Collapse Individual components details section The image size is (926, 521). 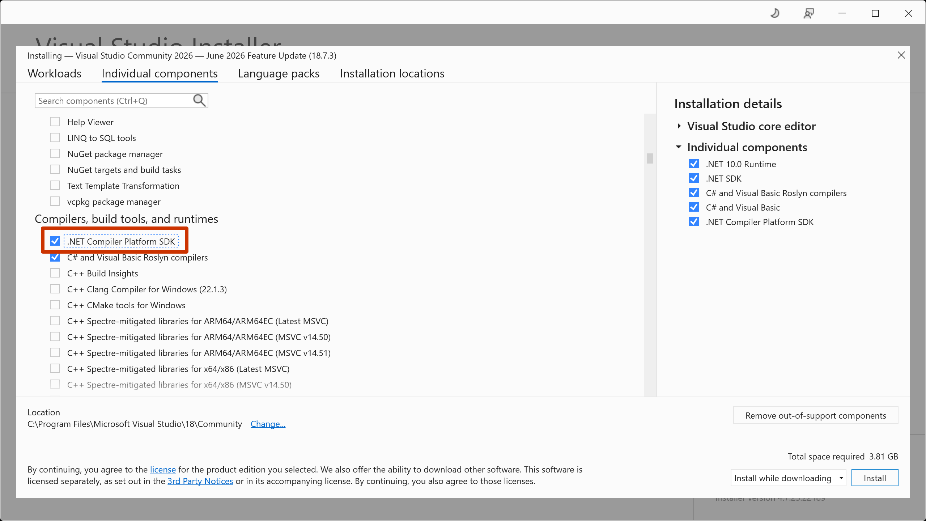[679, 147]
